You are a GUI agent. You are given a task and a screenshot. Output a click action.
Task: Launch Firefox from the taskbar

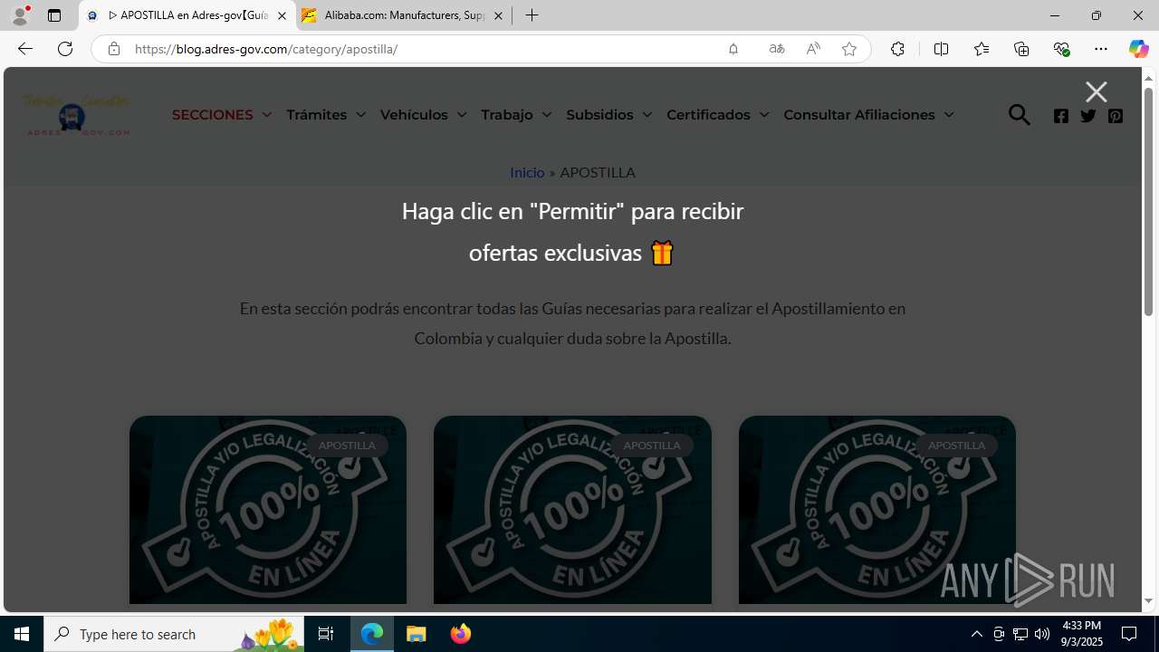point(460,634)
